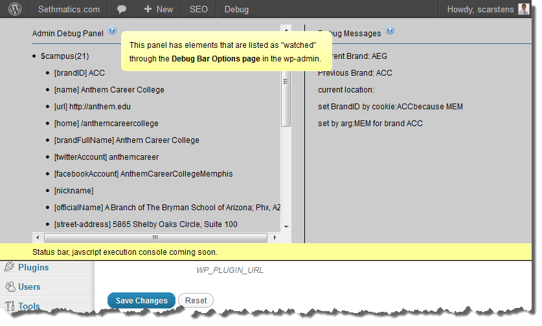542x326 pixels.
Task: Click the debug panel scroll down arrow
Action: [x=286, y=227]
